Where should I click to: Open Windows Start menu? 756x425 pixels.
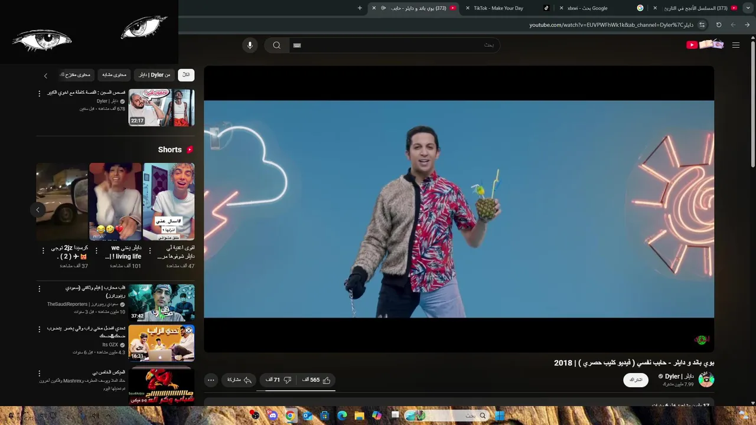[x=500, y=416]
